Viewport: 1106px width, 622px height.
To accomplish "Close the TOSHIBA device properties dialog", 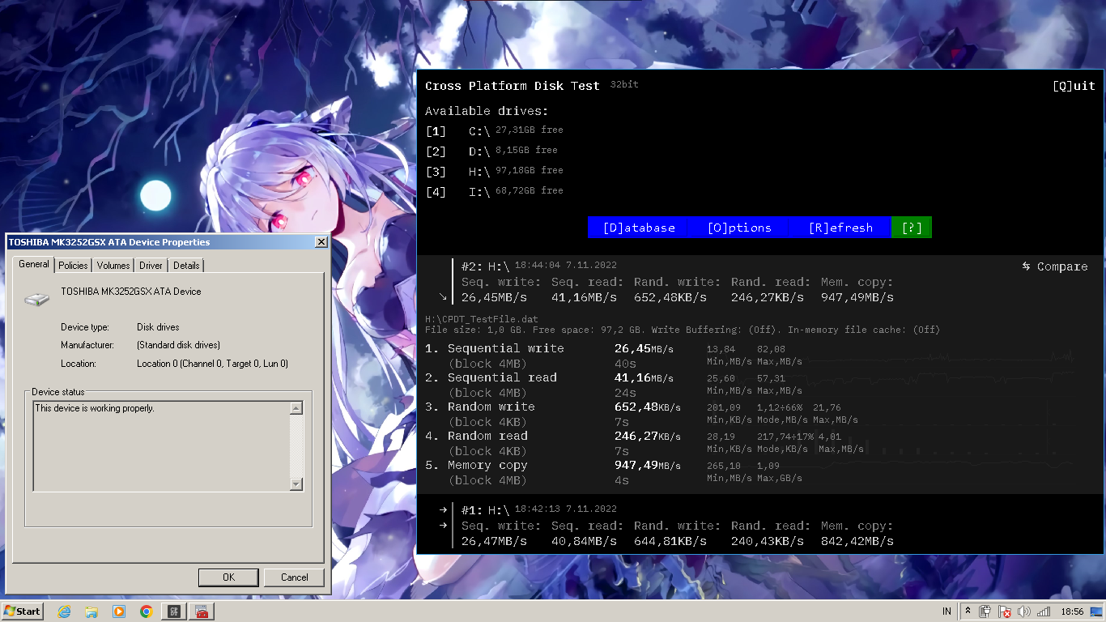I will pyautogui.click(x=321, y=242).
